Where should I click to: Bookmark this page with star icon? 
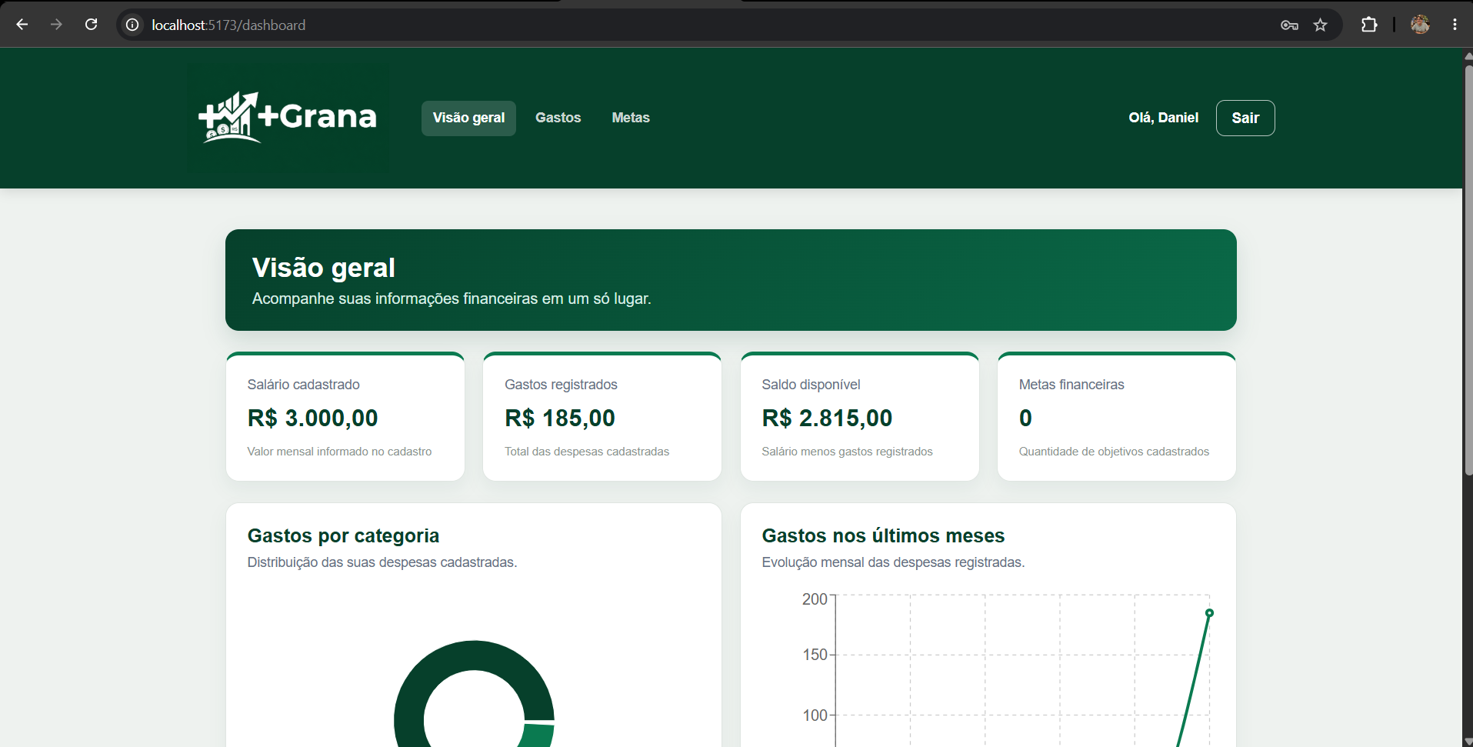tap(1321, 25)
